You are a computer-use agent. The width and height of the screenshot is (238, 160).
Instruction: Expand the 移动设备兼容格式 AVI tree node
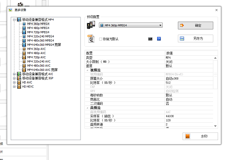[14, 74]
